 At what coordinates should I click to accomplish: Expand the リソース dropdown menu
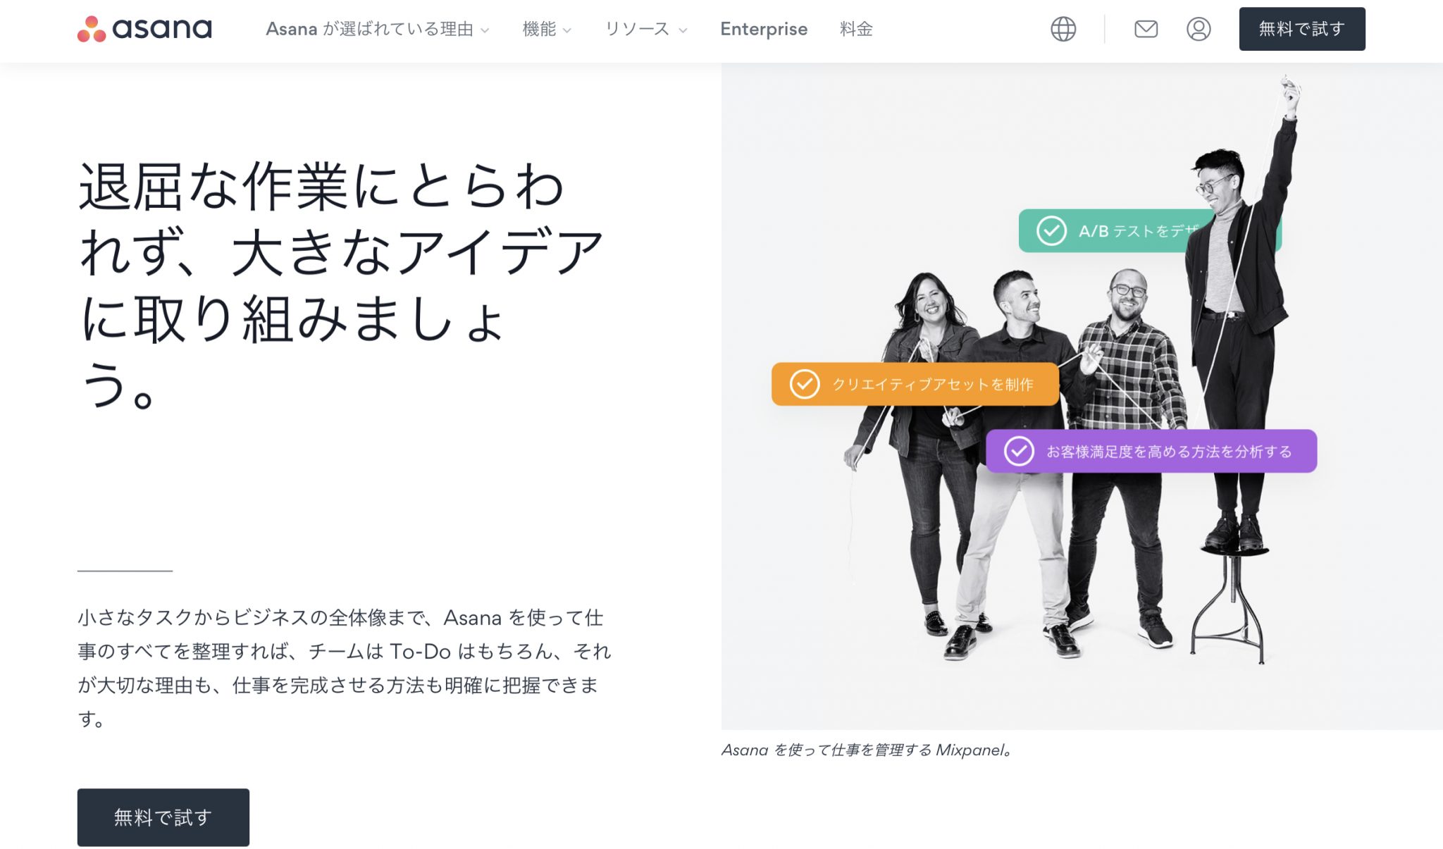637,29
